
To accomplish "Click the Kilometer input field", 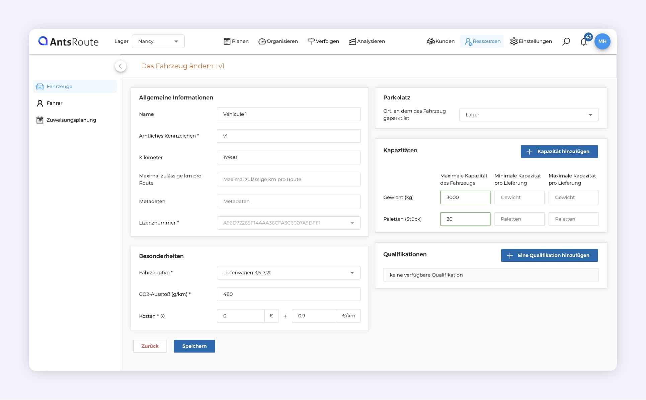I will tap(288, 157).
